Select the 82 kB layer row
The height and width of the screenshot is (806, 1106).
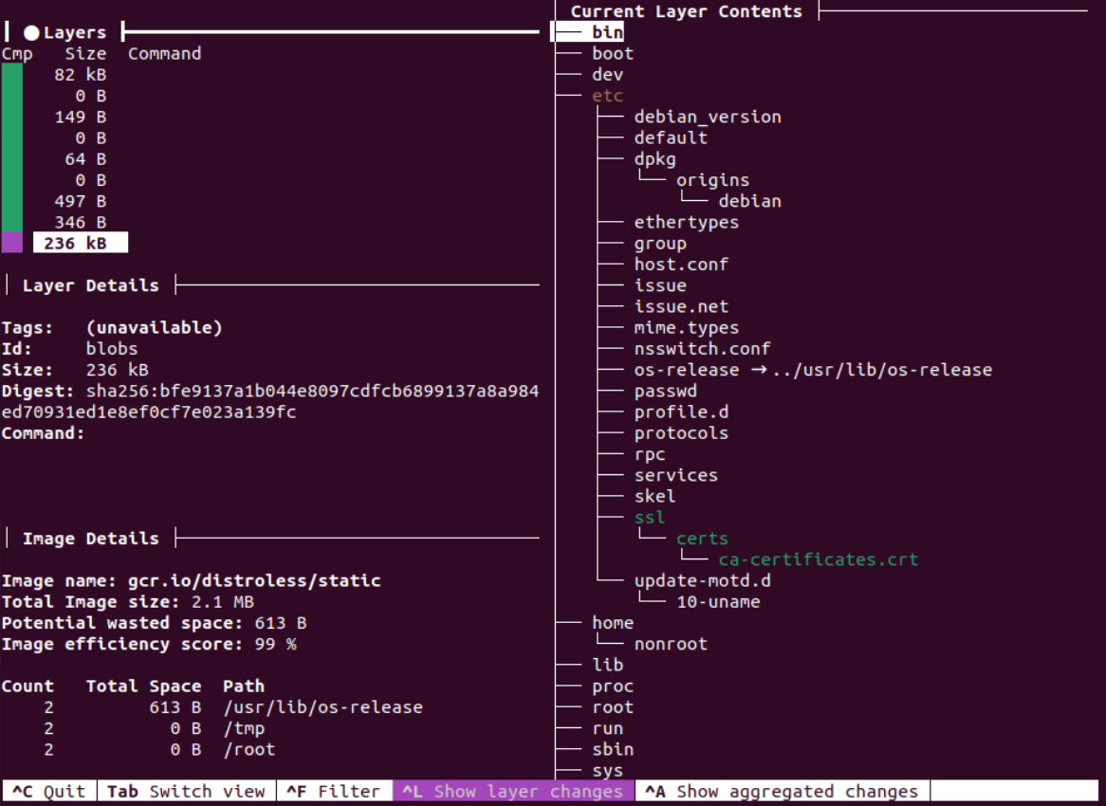(80, 75)
